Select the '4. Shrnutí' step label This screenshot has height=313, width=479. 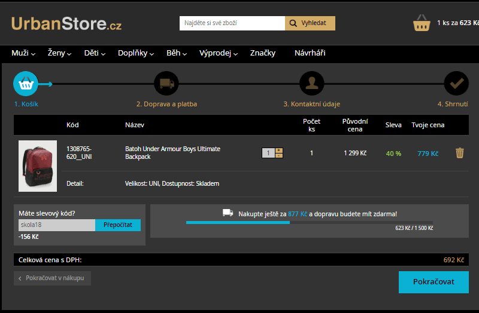[x=453, y=104]
